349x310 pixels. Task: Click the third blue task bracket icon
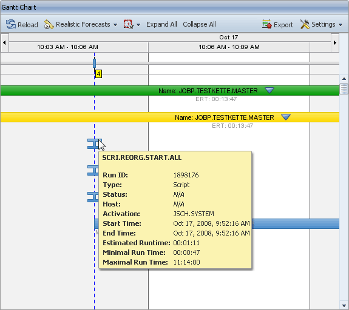click(93, 197)
